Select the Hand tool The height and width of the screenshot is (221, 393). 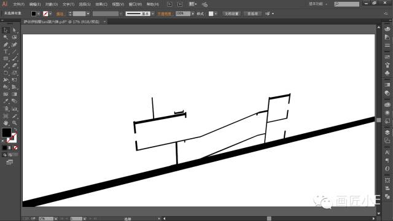pyautogui.click(x=6, y=123)
